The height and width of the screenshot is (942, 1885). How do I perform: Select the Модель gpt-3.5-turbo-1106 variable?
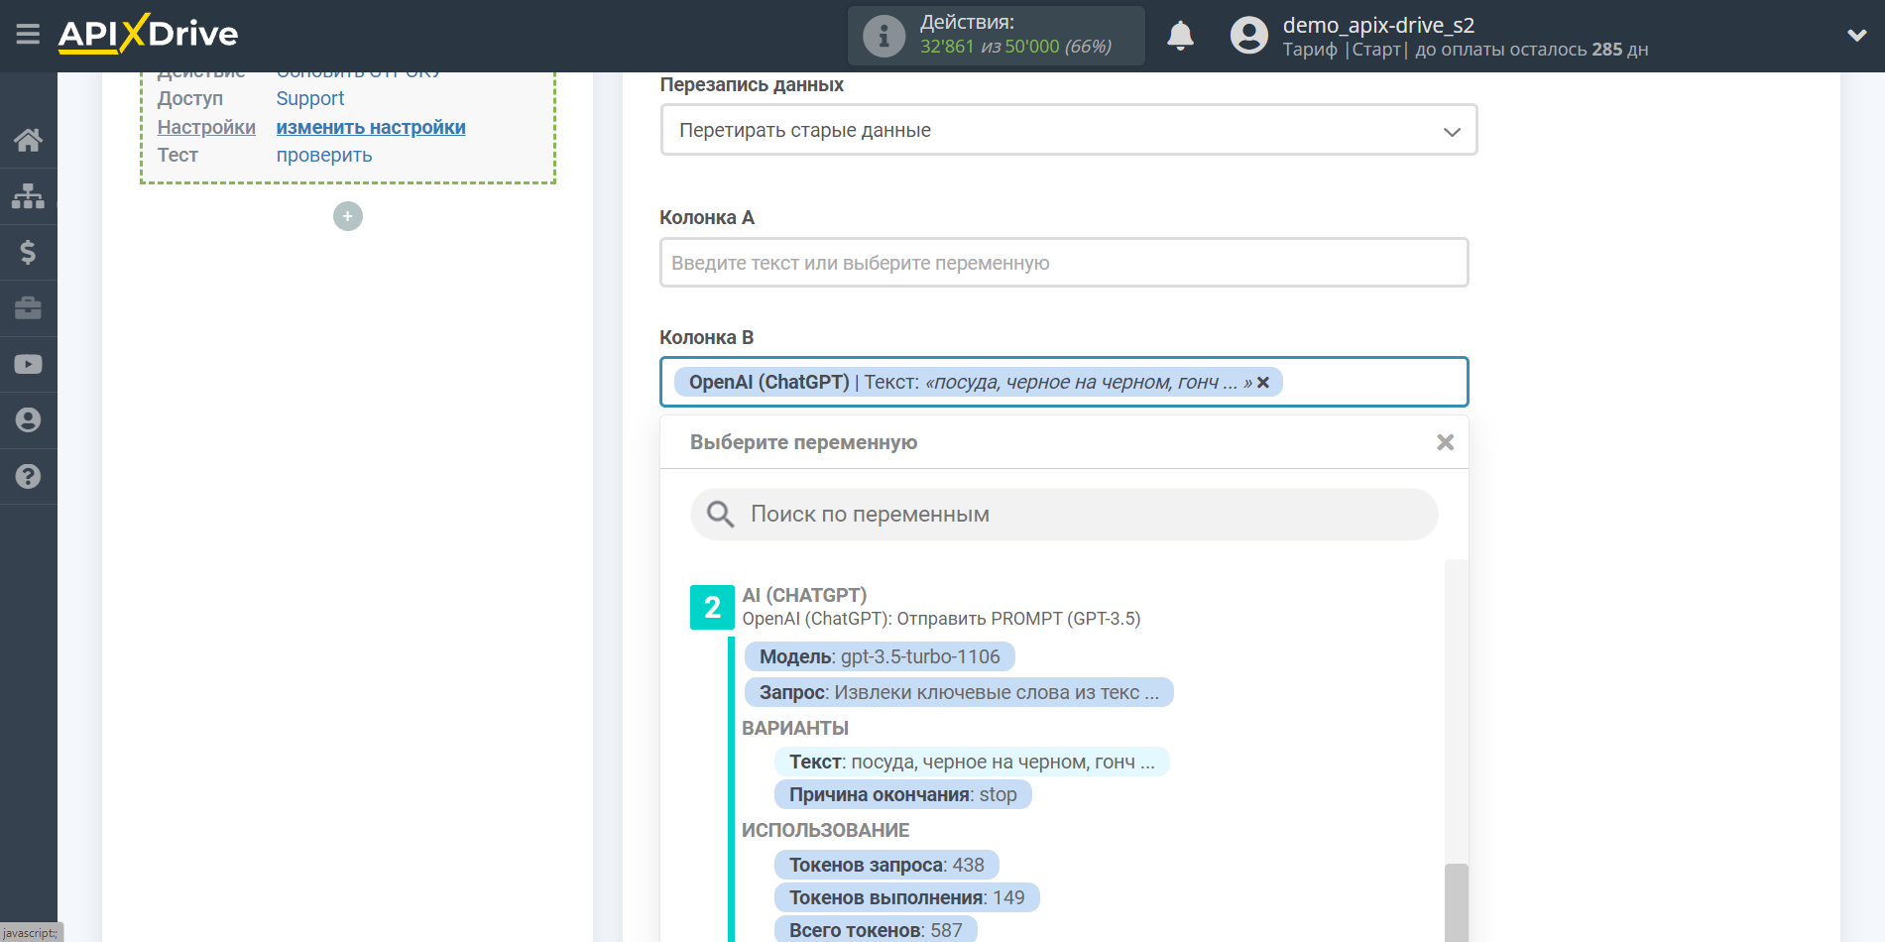tap(880, 656)
